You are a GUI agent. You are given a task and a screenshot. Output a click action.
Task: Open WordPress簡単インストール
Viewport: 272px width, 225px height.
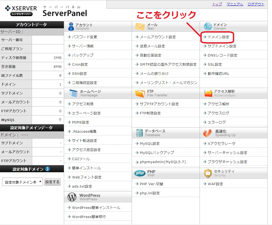96,208
